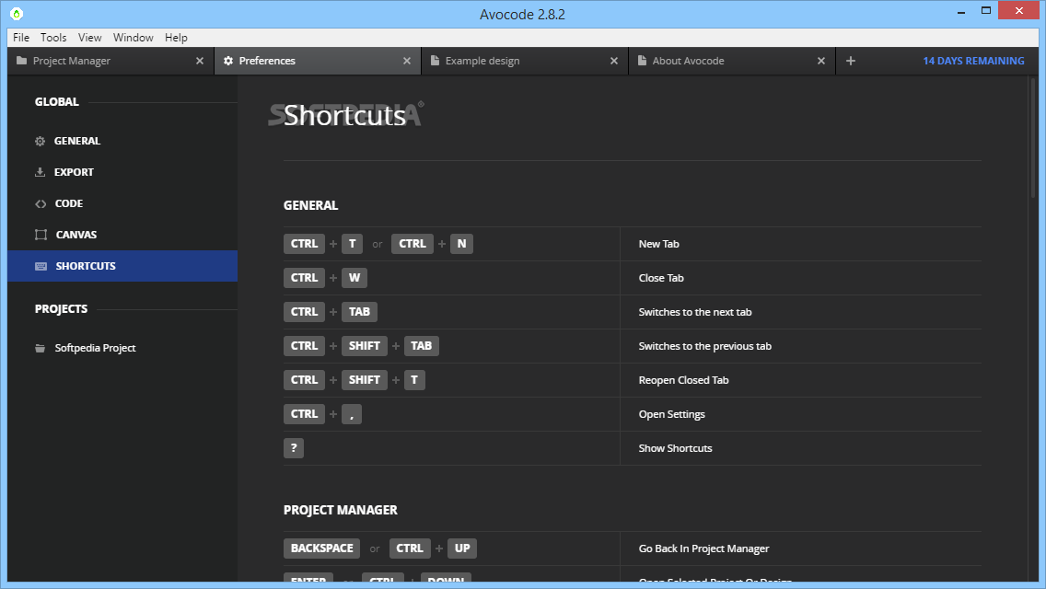1046x589 pixels.
Task: Close the Example design tab
Action: point(614,61)
